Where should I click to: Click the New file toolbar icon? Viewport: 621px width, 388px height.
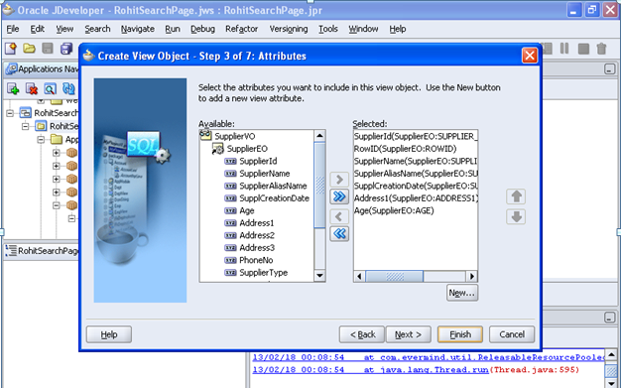click(11, 49)
